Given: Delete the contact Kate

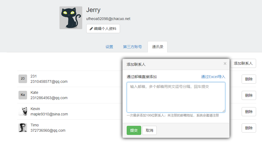Looking at the screenshot, I should [249, 95].
